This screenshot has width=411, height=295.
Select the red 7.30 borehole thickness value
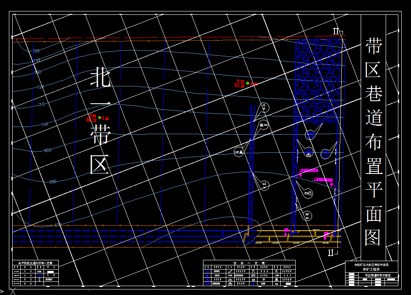click(105, 119)
